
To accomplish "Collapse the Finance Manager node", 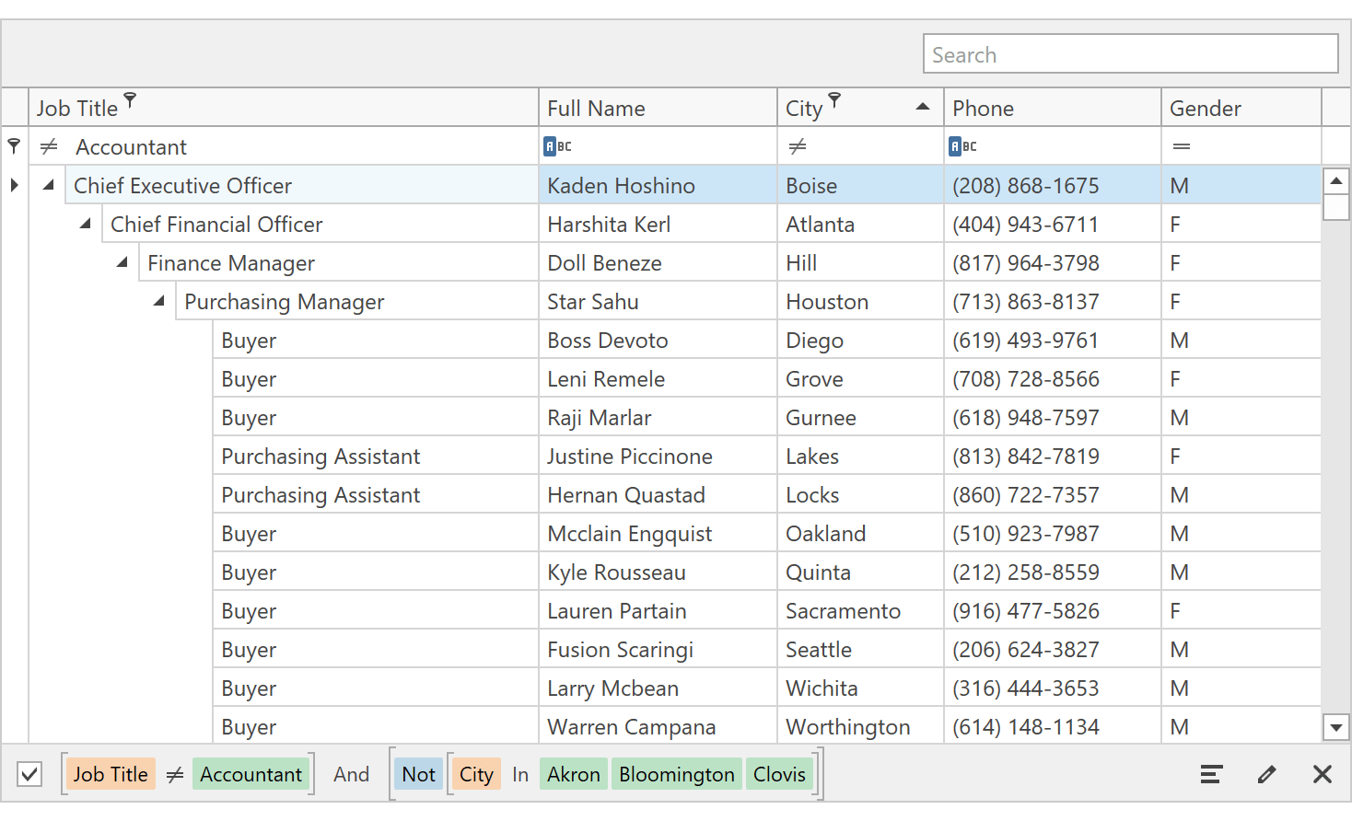I will point(121,261).
